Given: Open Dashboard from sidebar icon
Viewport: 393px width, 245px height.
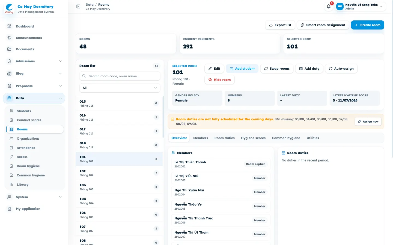Looking at the screenshot, I should coord(9,26).
